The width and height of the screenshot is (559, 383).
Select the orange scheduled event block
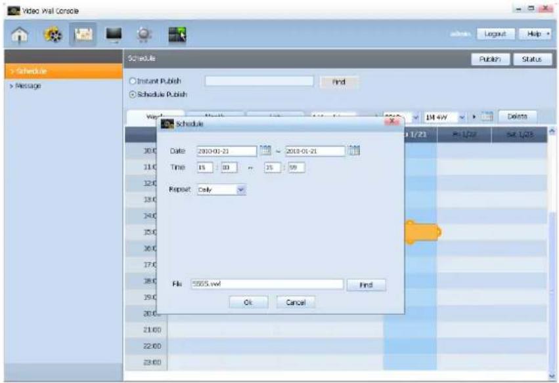tap(423, 232)
